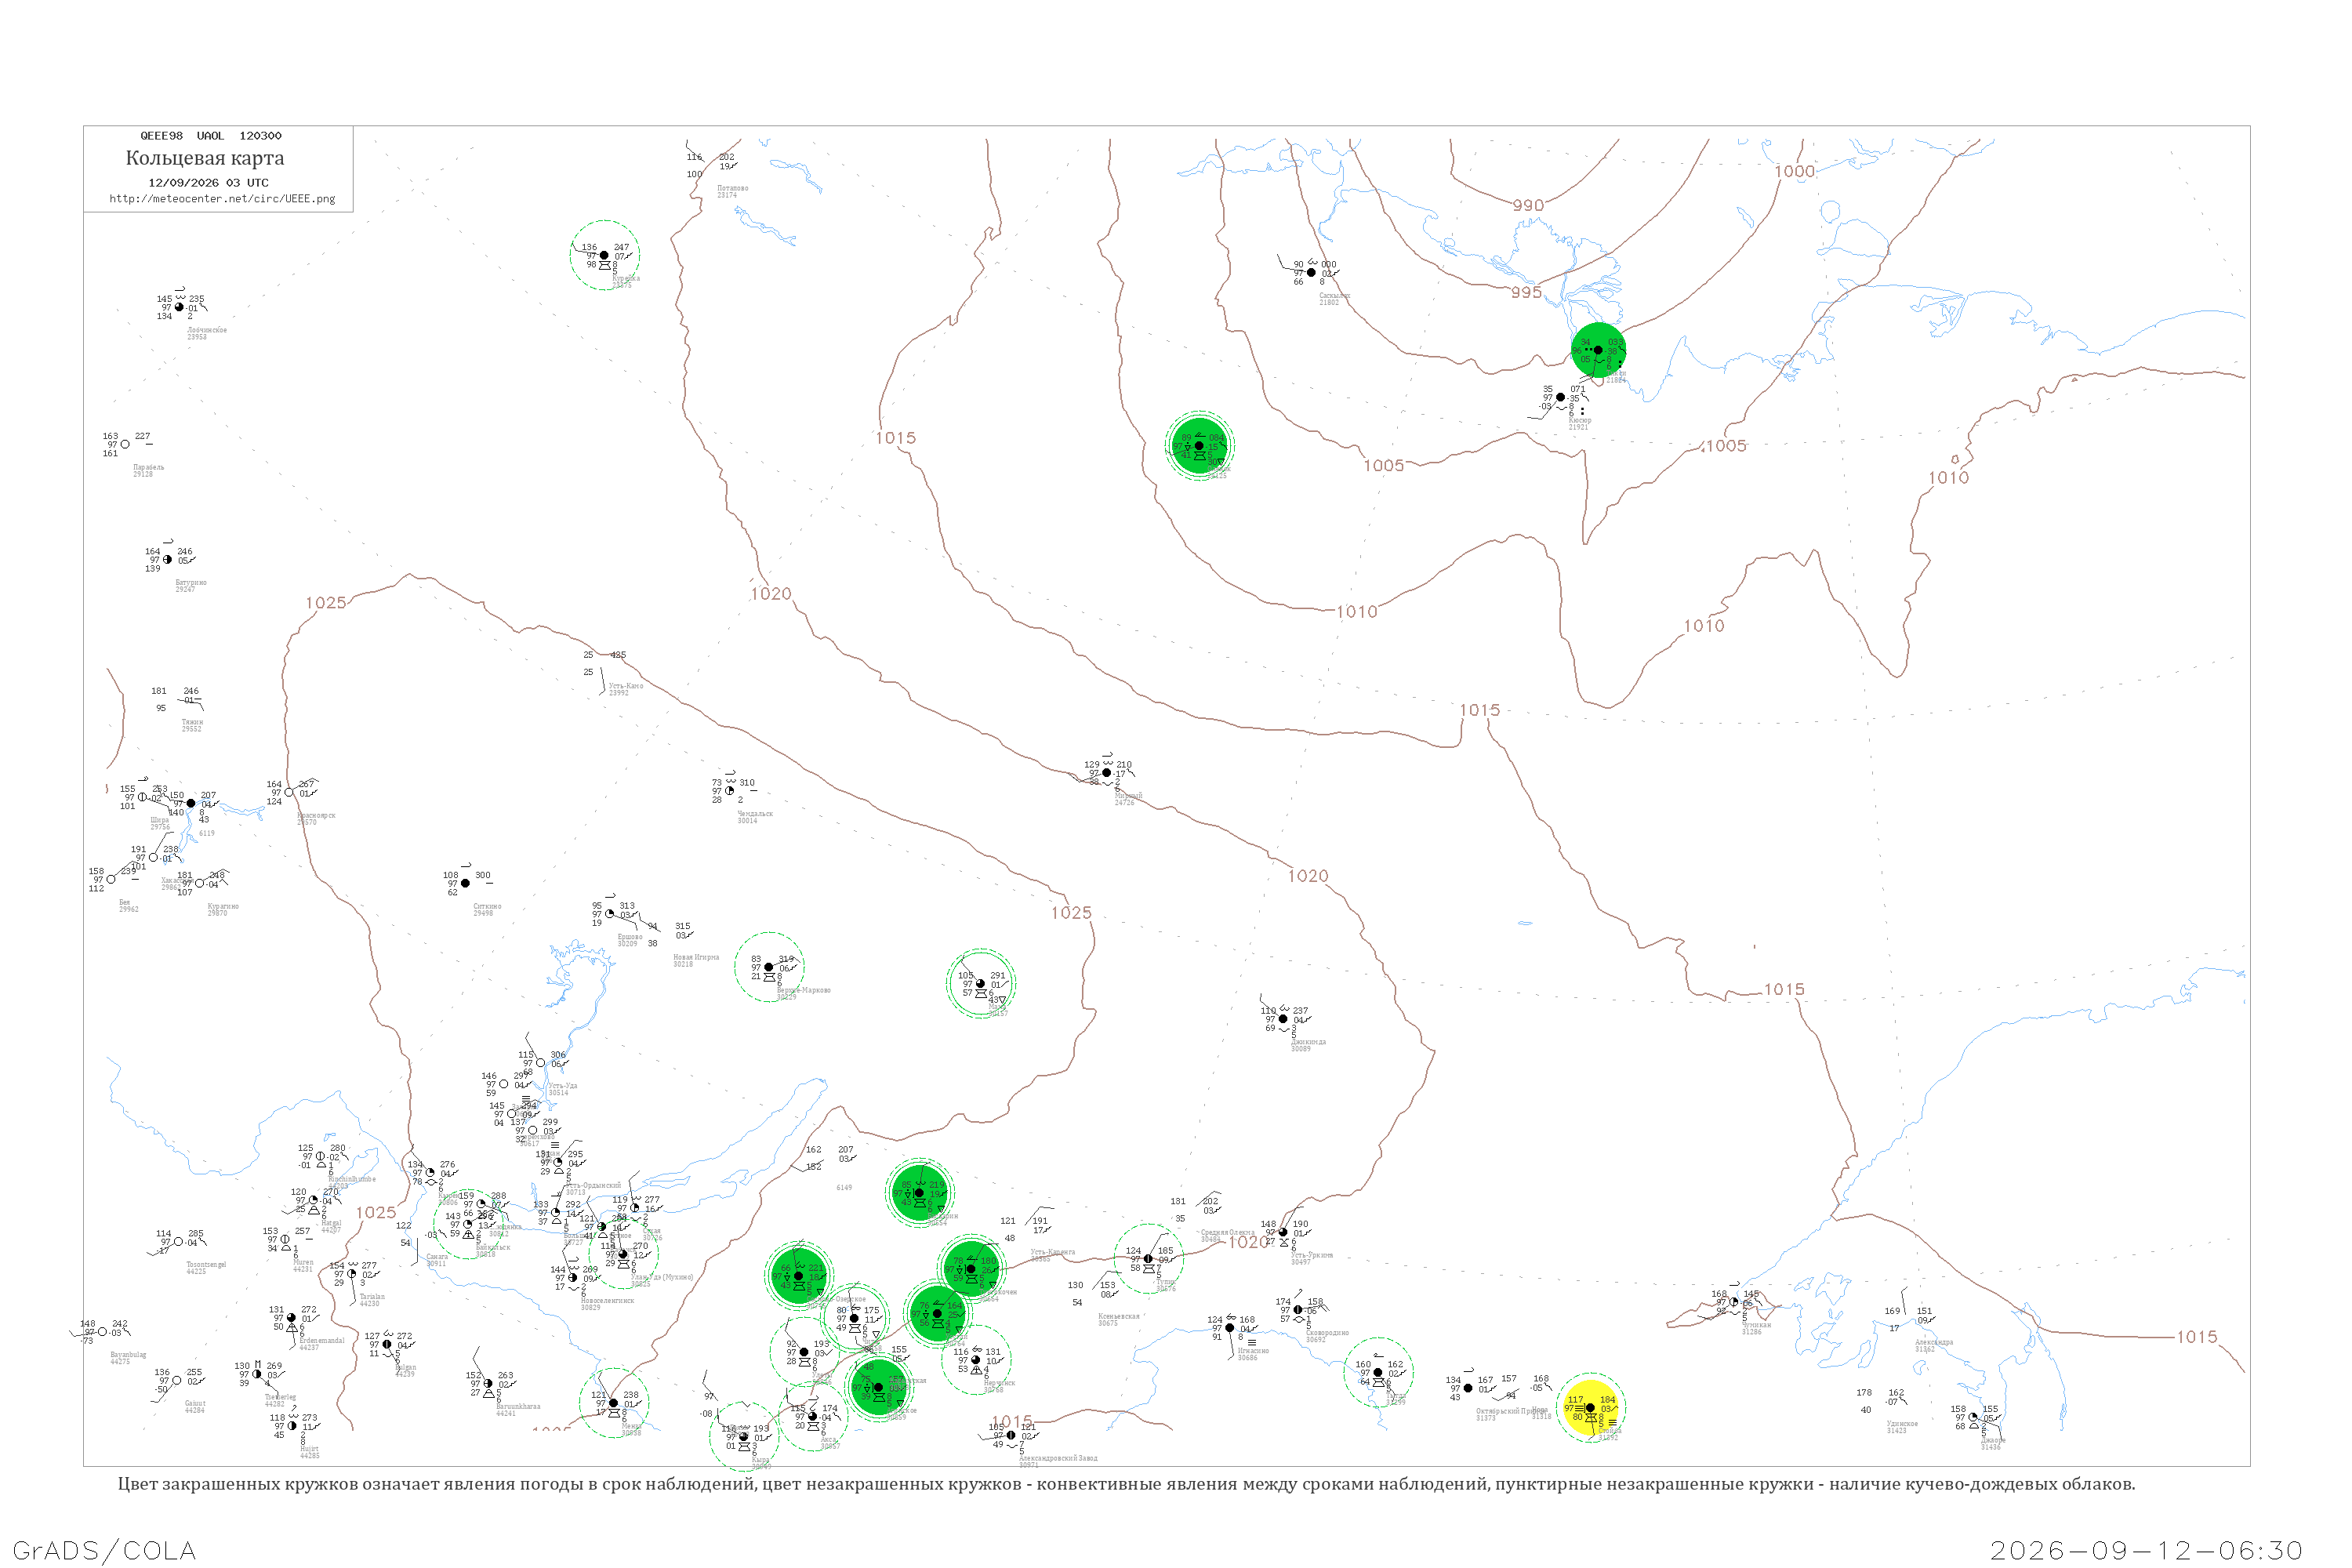Click the green circle near the 995 isobar
This screenshot has width=2352, height=1568.
coord(1598,350)
